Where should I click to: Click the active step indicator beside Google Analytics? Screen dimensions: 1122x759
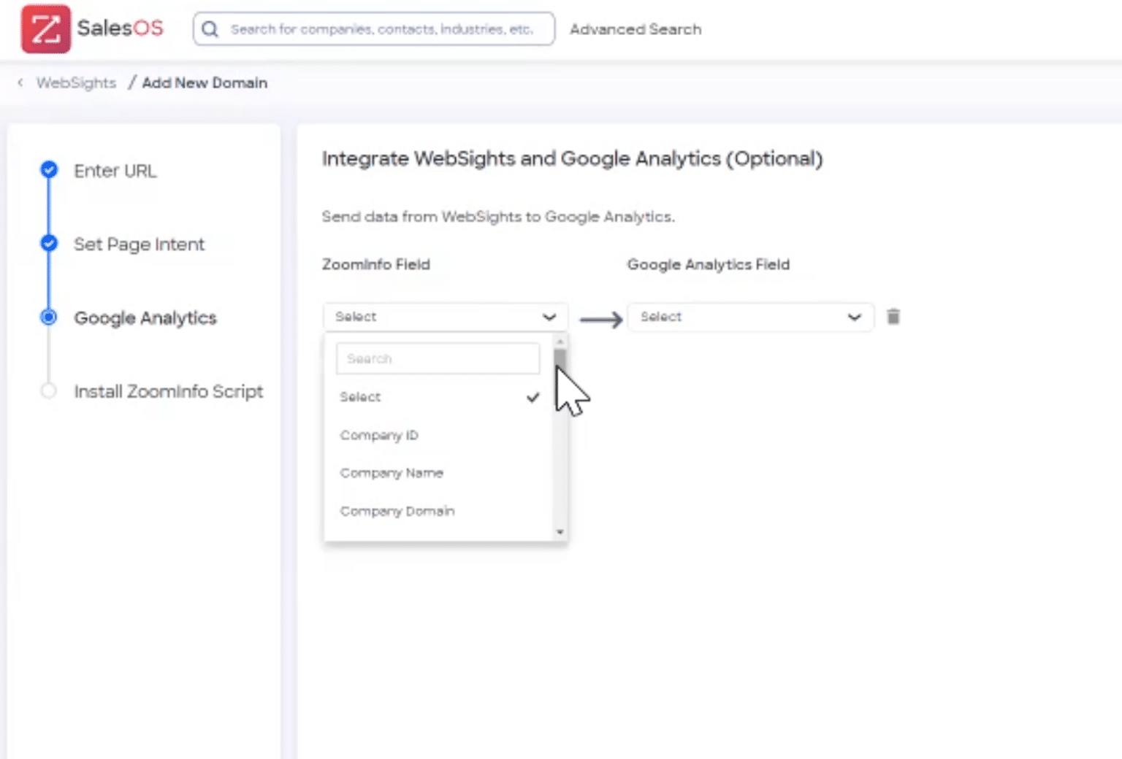pos(48,317)
